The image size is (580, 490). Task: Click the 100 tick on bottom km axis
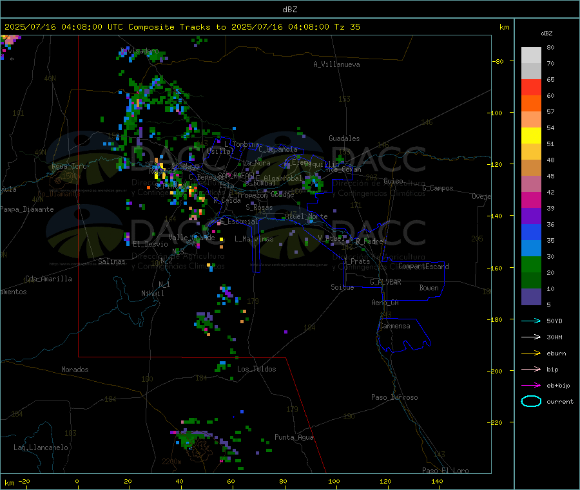(334, 481)
